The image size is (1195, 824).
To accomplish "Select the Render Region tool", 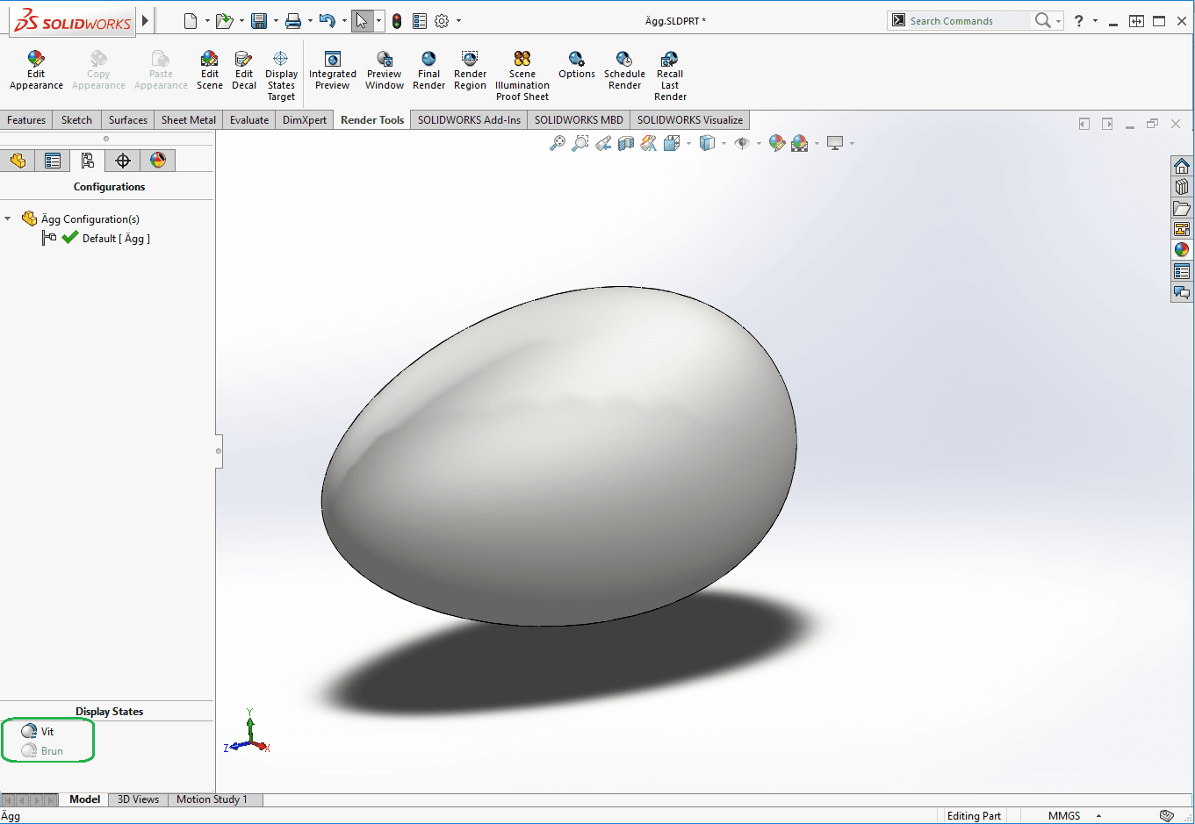I will 470,69.
